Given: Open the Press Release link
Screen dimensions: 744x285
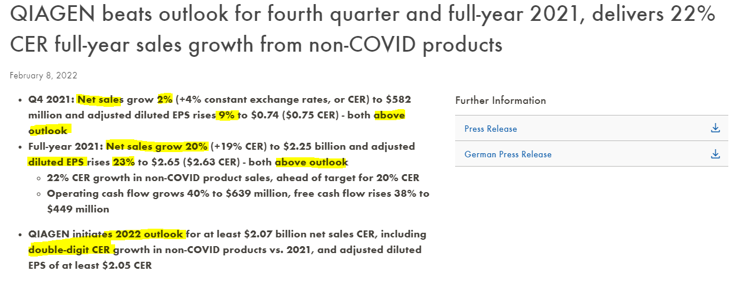Looking at the screenshot, I should (491, 129).
